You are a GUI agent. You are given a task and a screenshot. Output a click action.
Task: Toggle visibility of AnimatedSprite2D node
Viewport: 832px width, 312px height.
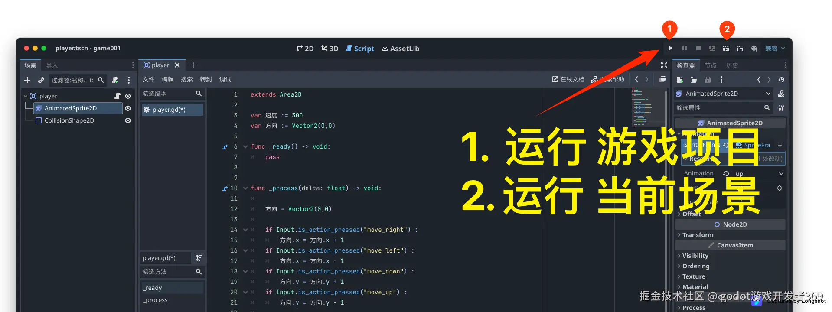click(x=128, y=108)
